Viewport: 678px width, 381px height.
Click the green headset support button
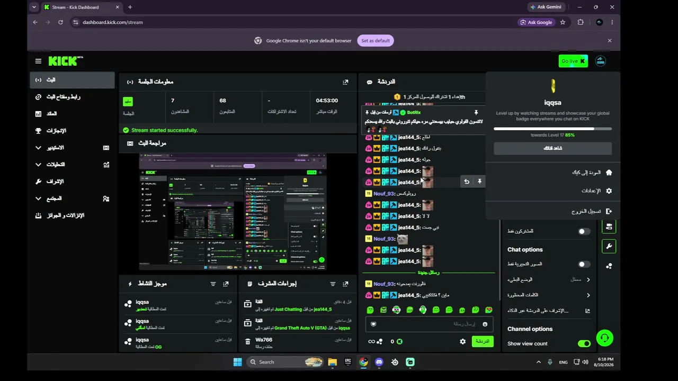604,338
